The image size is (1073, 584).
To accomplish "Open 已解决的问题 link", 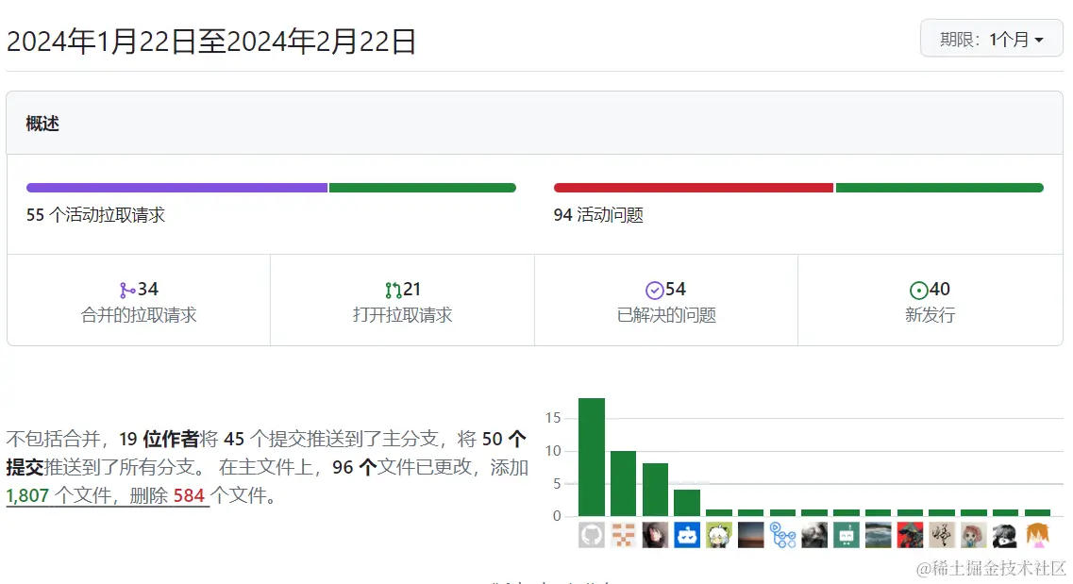I will click(666, 315).
